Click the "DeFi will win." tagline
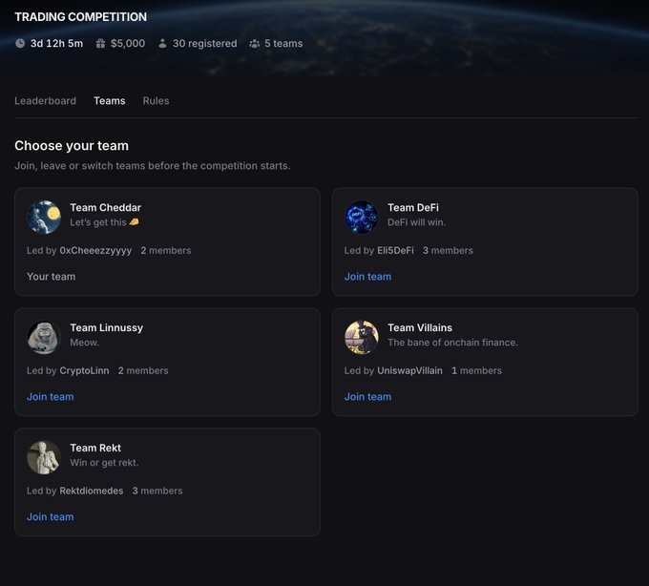The image size is (649, 586). (416, 222)
